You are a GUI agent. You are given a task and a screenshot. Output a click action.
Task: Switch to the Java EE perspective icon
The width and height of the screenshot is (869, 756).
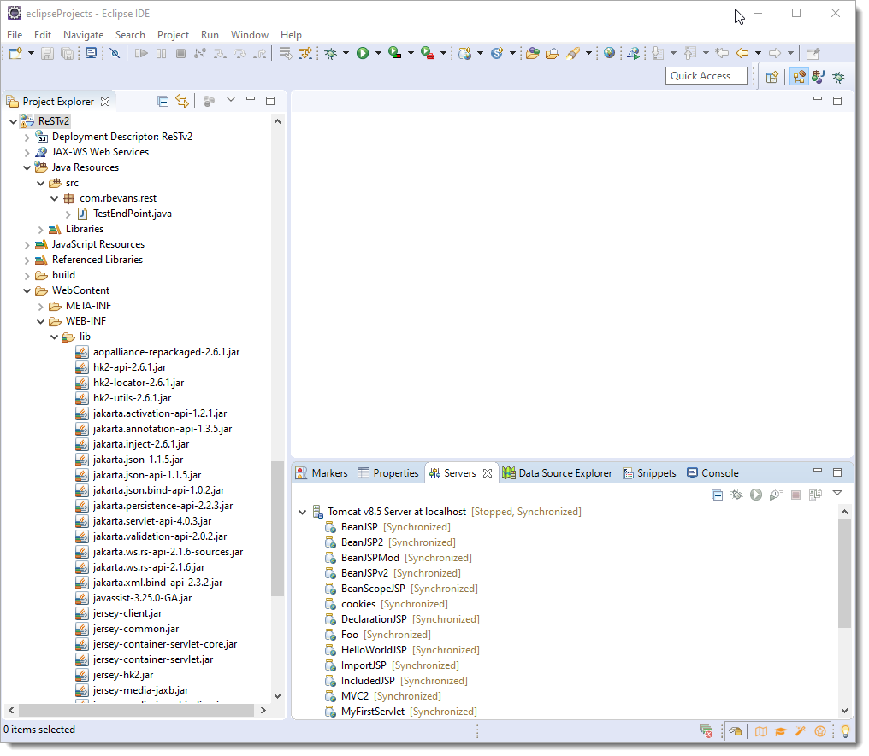(x=799, y=77)
